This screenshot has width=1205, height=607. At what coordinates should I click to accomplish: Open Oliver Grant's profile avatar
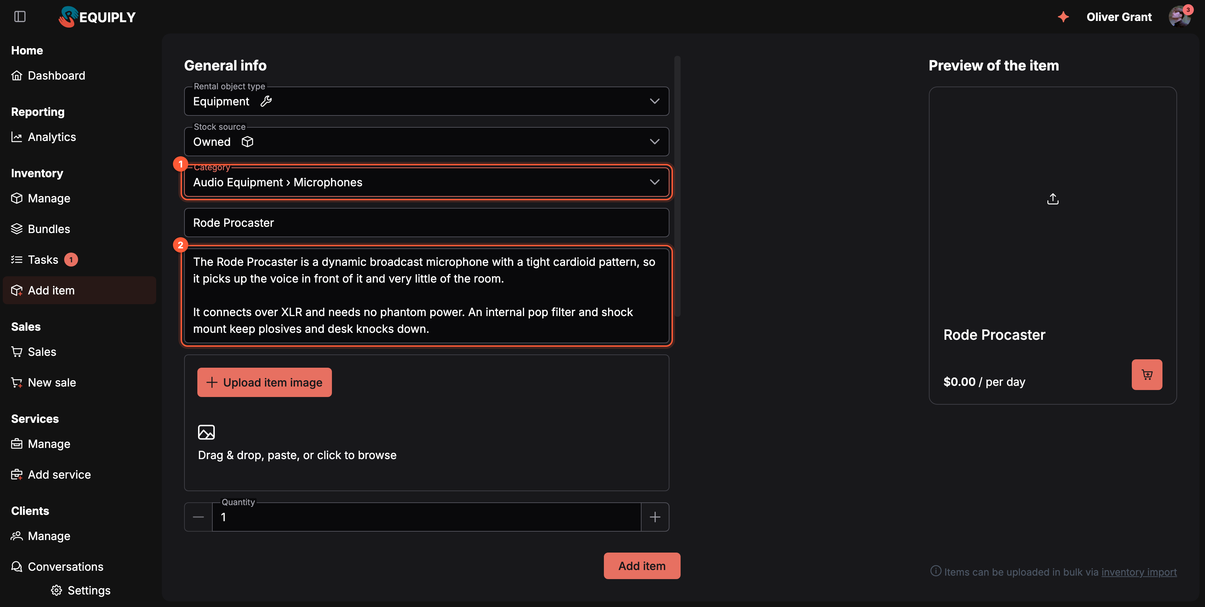point(1179,17)
